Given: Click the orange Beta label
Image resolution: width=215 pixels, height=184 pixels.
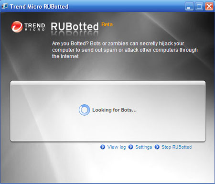Looking at the screenshot, I should [x=107, y=24].
